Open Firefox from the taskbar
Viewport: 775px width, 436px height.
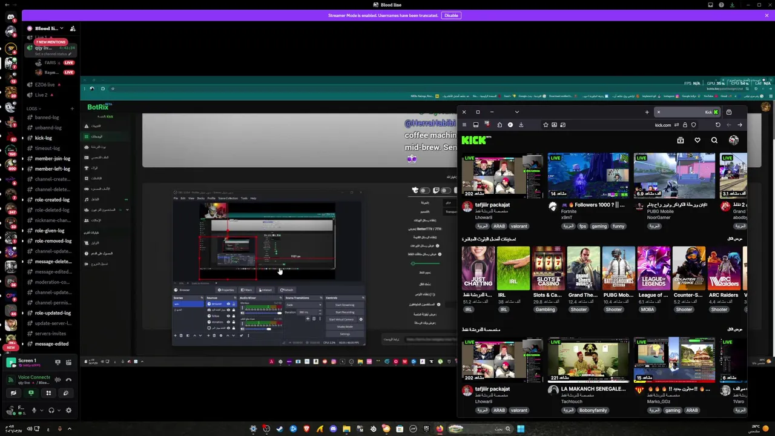(440, 429)
